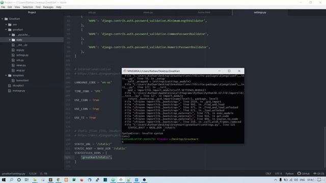The image size is (326, 183).
Task: Click the settings.py file icon in tree
Action: tap(13, 55)
